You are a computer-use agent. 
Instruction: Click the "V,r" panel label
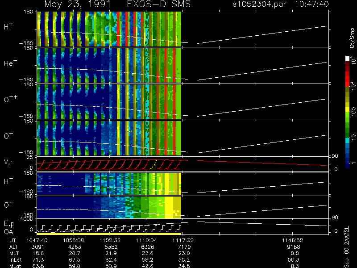[x=8, y=162]
